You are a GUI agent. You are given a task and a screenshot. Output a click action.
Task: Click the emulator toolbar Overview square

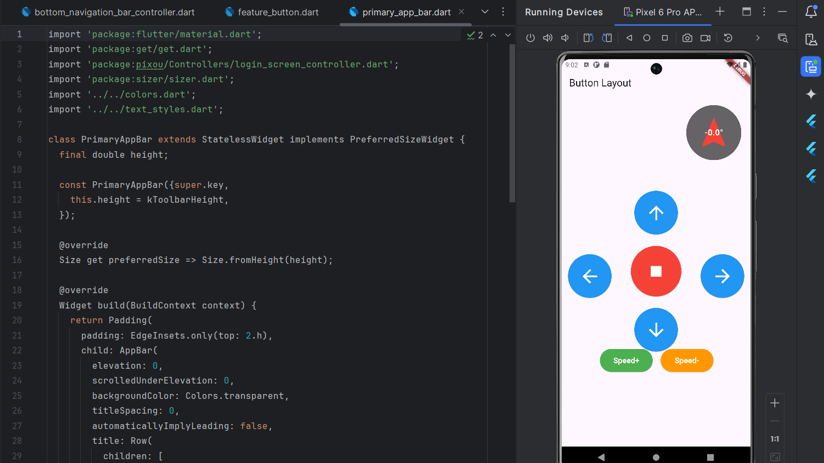tap(665, 38)
